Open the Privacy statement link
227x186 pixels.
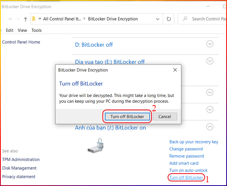(19, 176)
